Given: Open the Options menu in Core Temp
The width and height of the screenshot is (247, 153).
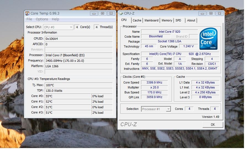Looking at the screenshot, I should (42, 19).
